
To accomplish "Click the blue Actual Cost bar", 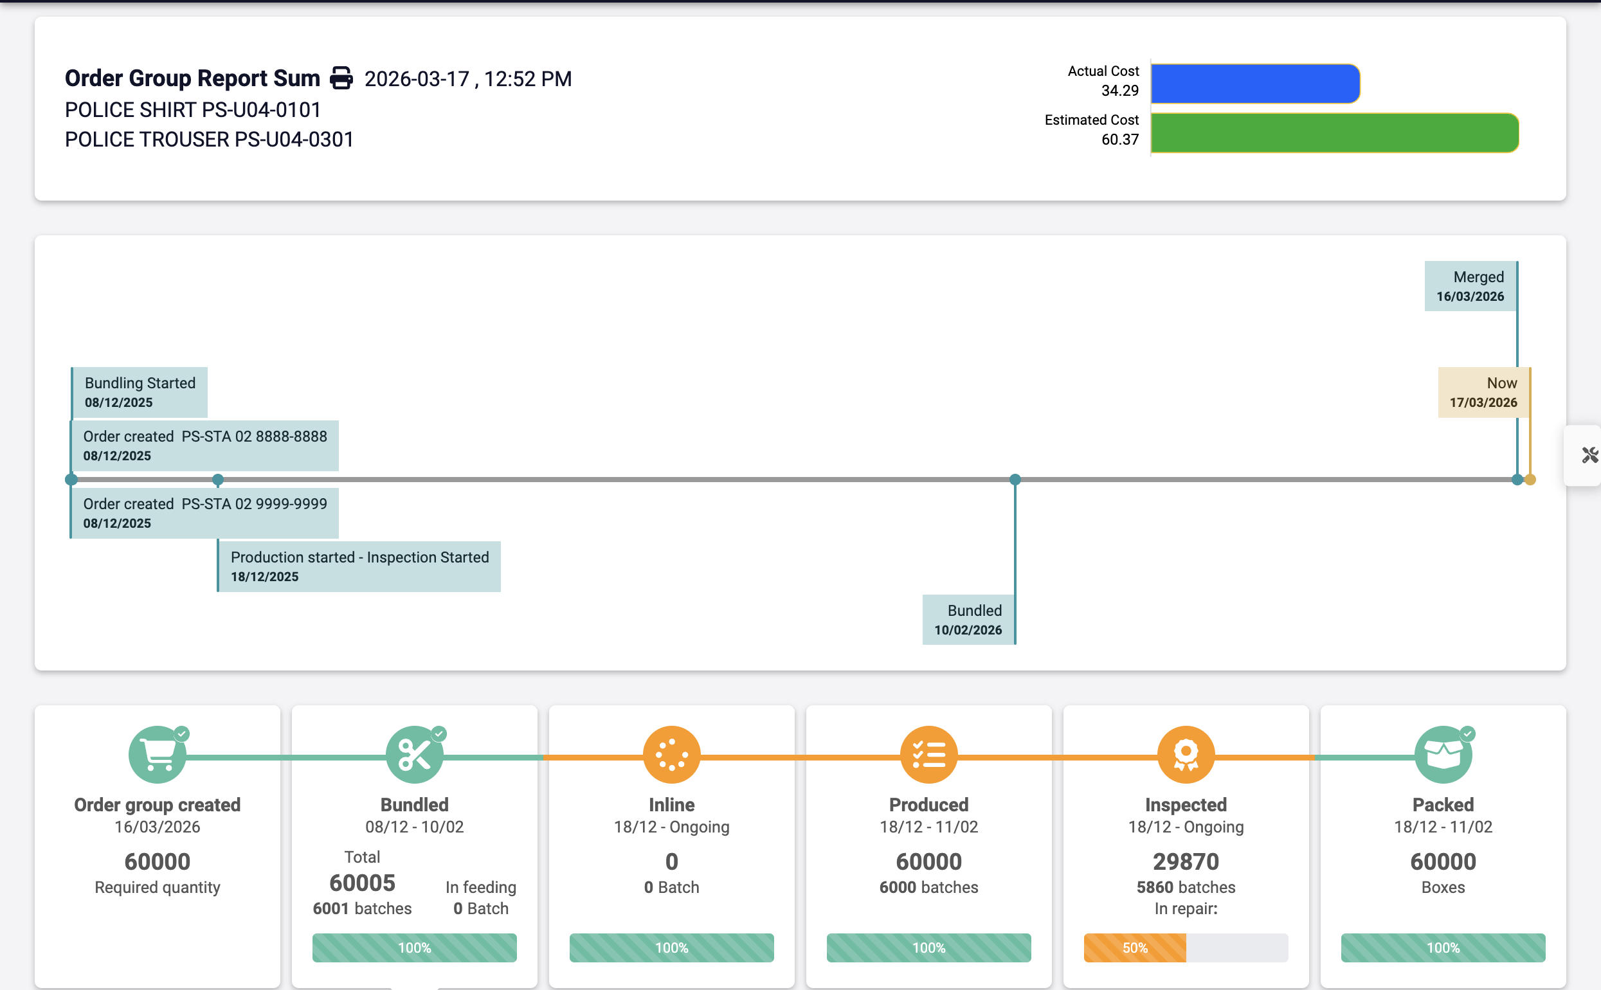I will [x=1254, y=84].
